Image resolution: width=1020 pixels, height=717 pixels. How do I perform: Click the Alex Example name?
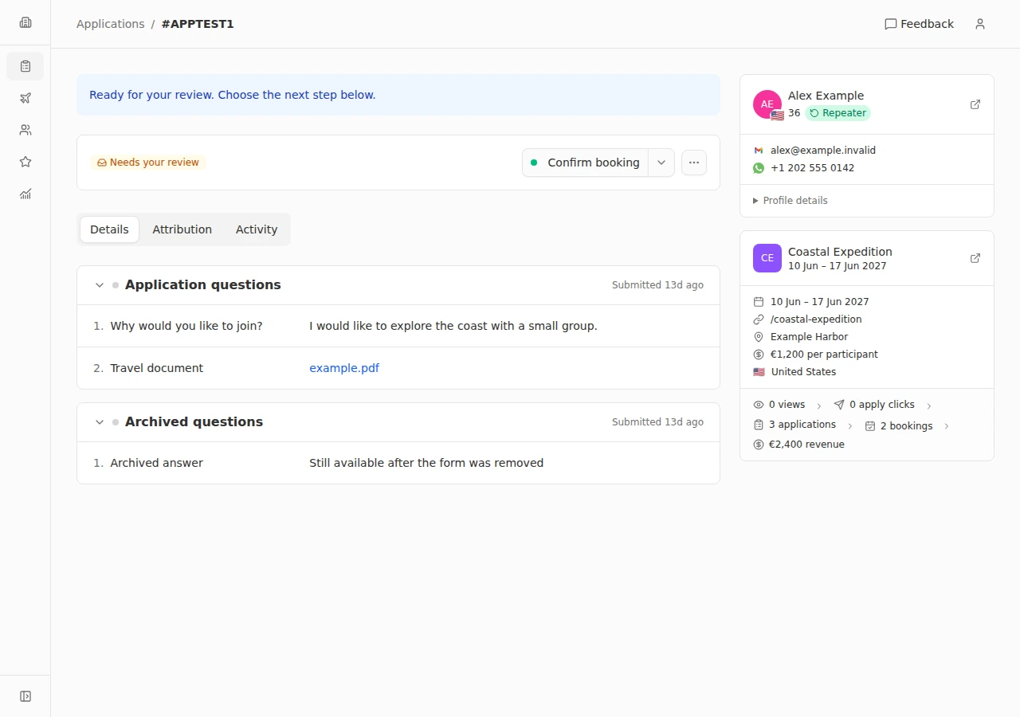[826, 96]
